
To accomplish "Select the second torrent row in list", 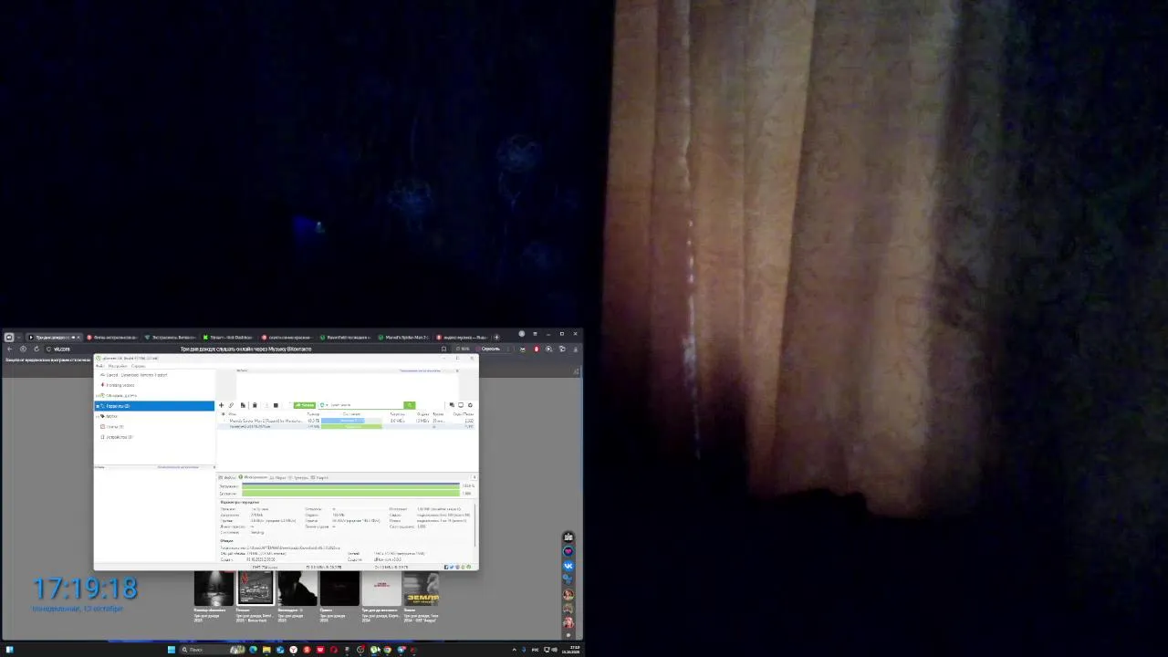I will click(347, 426).
